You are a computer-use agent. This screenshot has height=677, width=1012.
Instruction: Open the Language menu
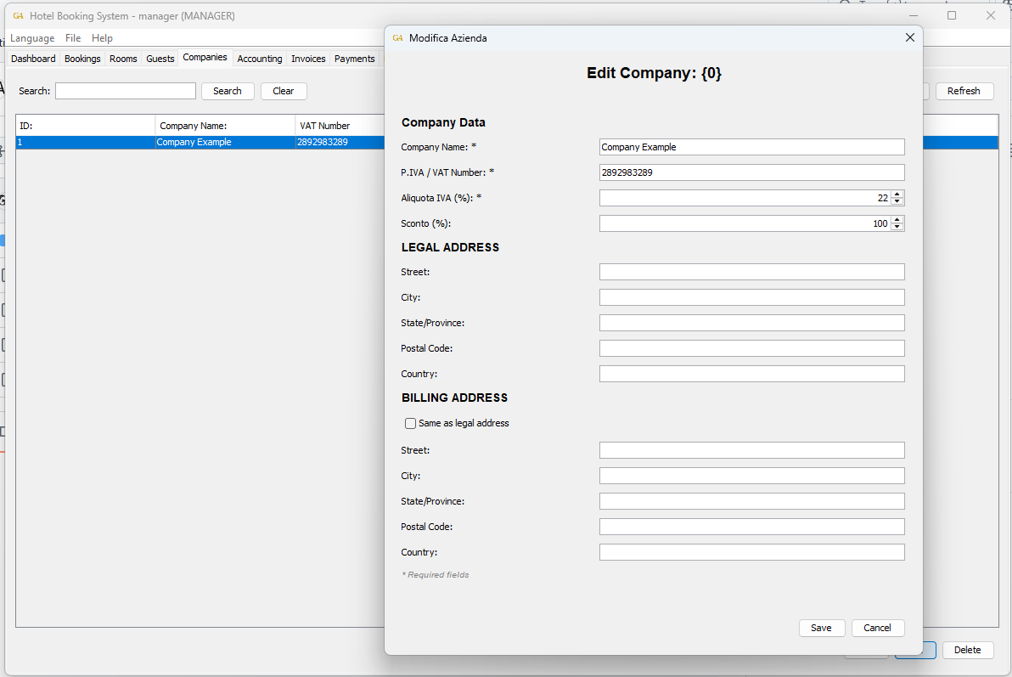coord(32,38)
